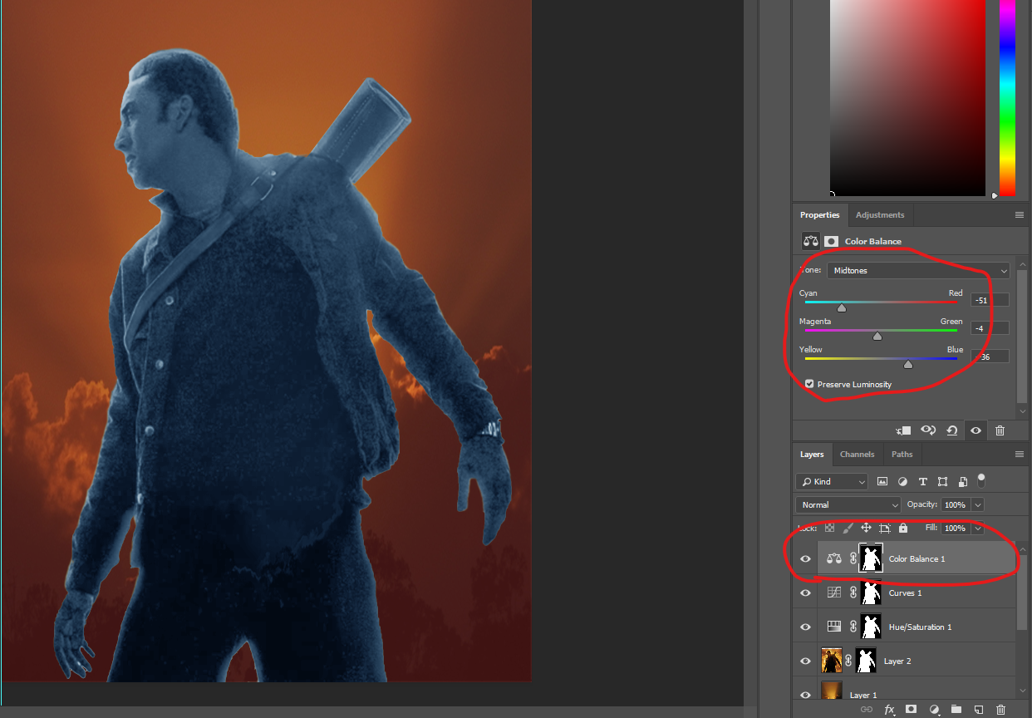Click the hue spectrum strip in color picker
Image resolution: width=1032 pixels, height=718 pixels.
coord(1007,97)
